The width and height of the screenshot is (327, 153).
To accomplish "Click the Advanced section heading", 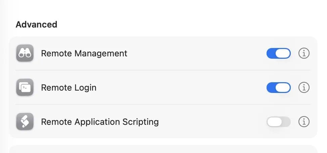I will coord(36,24).
